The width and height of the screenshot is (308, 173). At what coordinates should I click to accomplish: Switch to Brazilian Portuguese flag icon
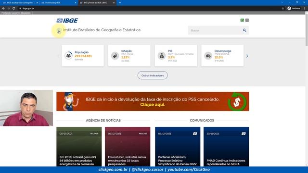point(242,20)
